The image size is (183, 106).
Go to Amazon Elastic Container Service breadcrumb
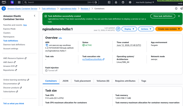[x=22, y=9]
